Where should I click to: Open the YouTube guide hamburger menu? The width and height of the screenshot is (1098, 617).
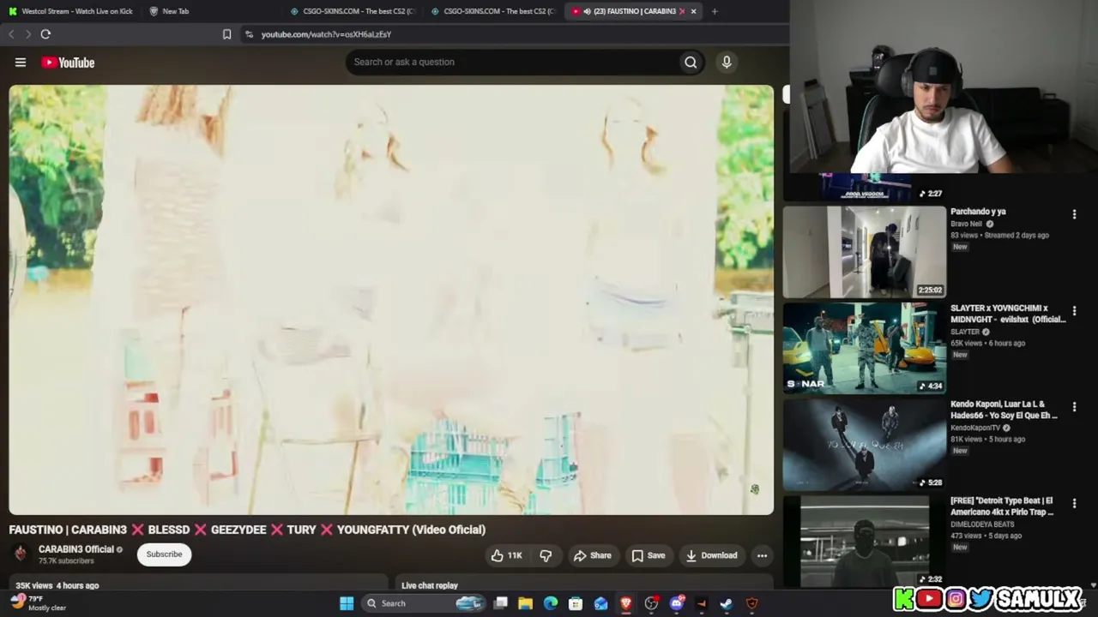point(21,63)
